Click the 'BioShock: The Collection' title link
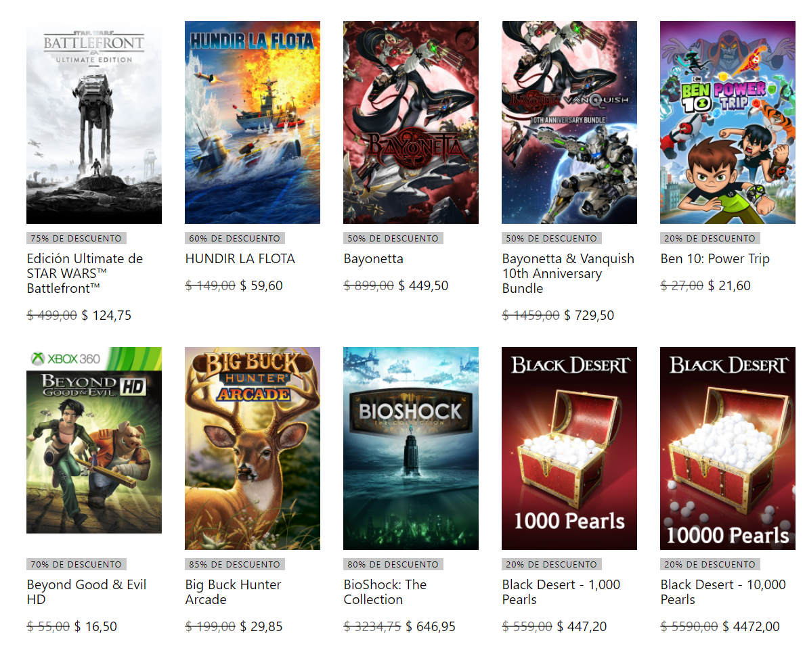Image resolution: width=805 pixels, height=648 pixels. [x=385, y=592]
